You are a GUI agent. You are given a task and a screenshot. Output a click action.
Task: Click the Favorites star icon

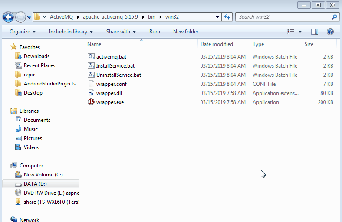[14, 47]
